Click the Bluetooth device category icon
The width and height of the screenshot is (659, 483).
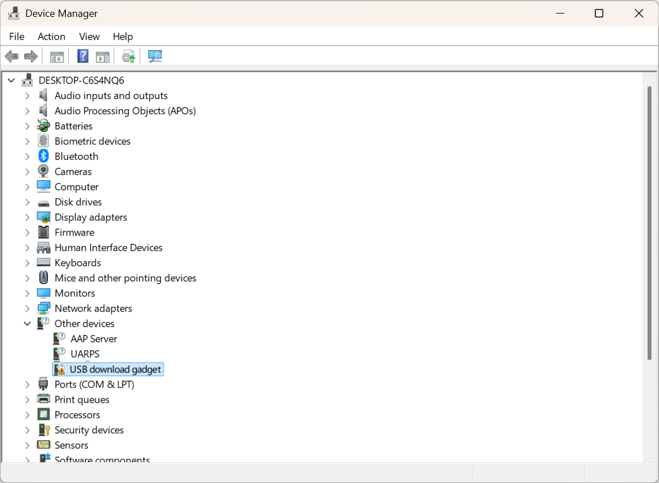[x=43, y=156]
